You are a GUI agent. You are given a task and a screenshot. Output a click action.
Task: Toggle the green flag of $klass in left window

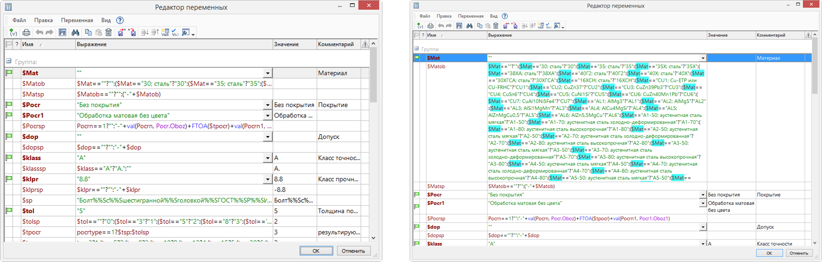[x=9, y=158]
